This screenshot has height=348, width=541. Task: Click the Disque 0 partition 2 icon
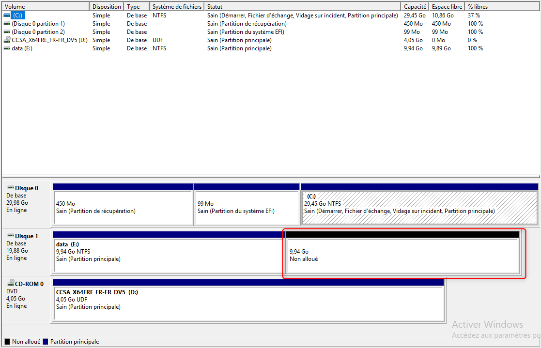click(x=6, y=31)
